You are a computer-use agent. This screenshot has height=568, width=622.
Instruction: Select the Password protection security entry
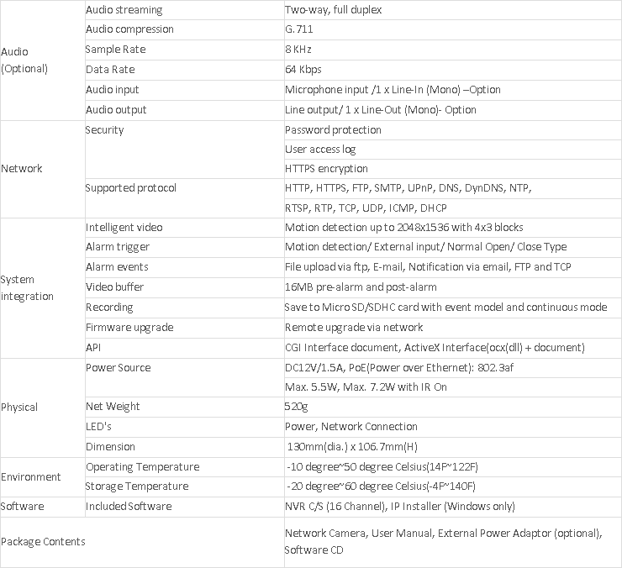tap(333, 130)
